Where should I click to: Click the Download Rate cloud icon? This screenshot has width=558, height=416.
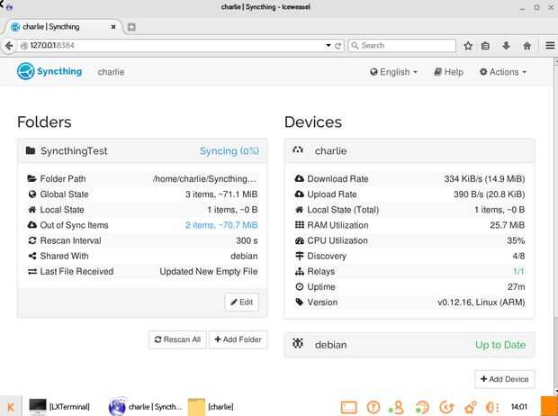(300, 179)
